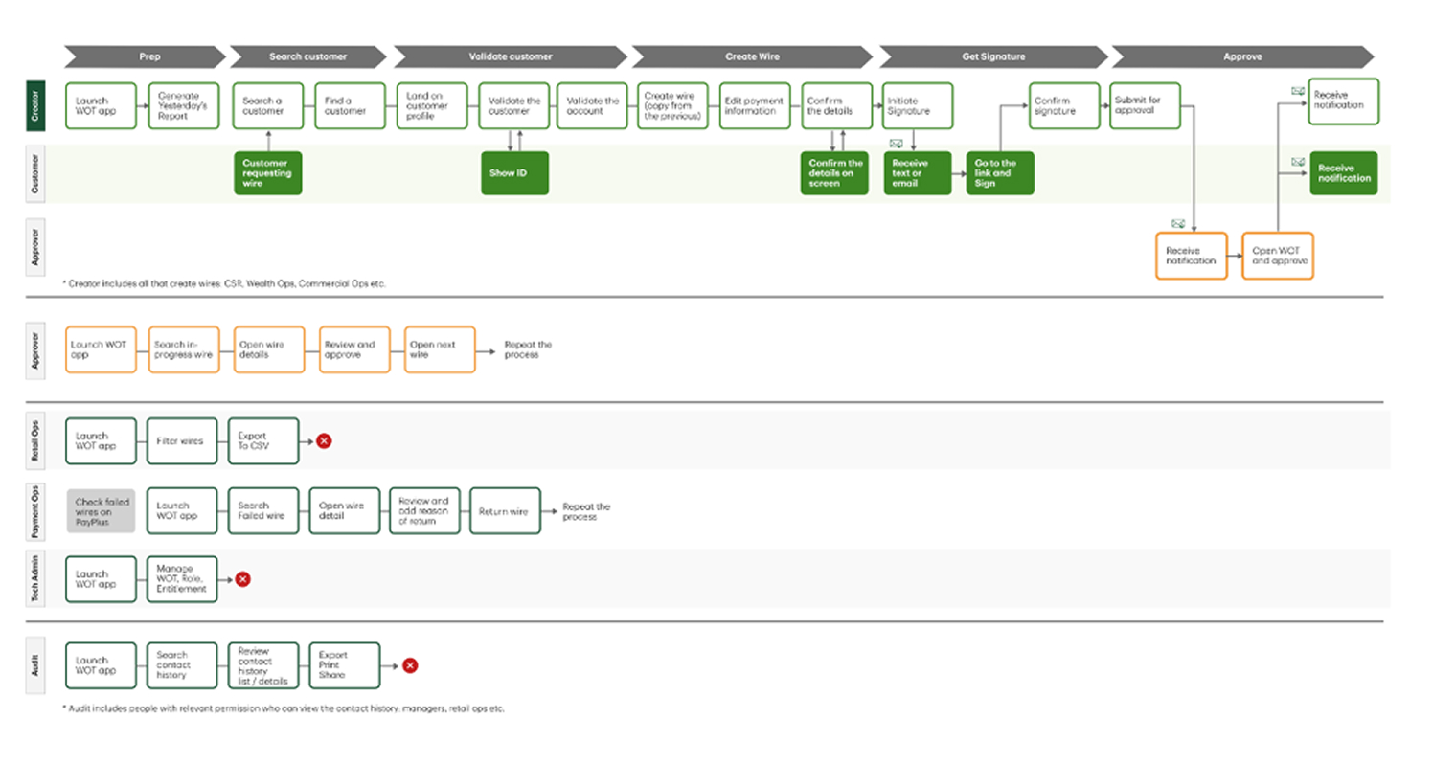Click envelope icon above Receive text or email
This screenshot has height=764, width=1433.
[897, 144]
